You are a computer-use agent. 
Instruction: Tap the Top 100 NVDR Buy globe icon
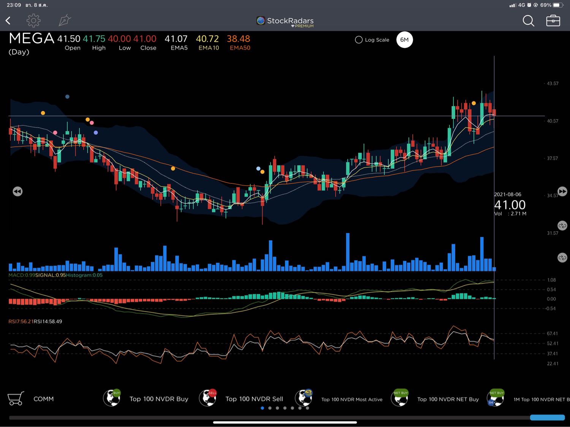tap(112, 398)
